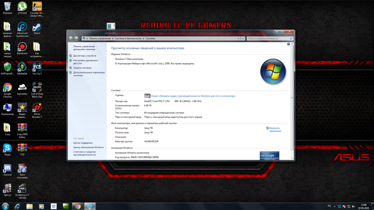Select the Skype desktop shortcut
The image size is (374, 210).
coord(7,149)
